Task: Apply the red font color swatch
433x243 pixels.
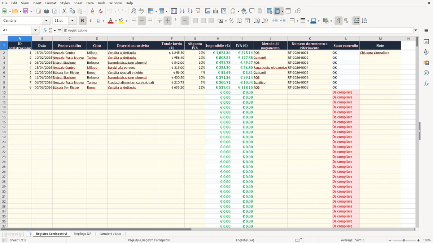Action: point(111,21)
